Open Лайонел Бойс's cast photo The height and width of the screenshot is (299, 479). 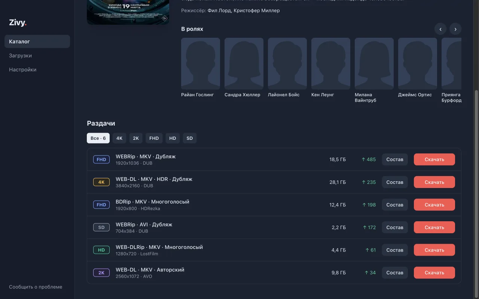tap(287, 64)
